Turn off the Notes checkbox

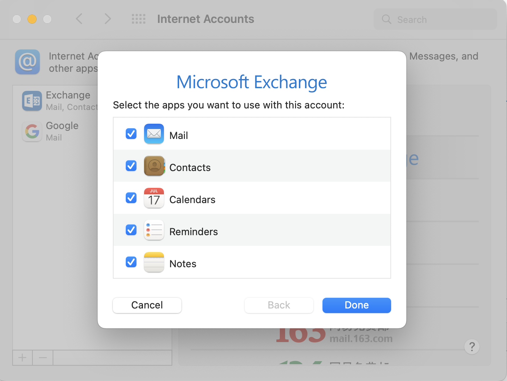pyautogui.click(x=131, y=262)
